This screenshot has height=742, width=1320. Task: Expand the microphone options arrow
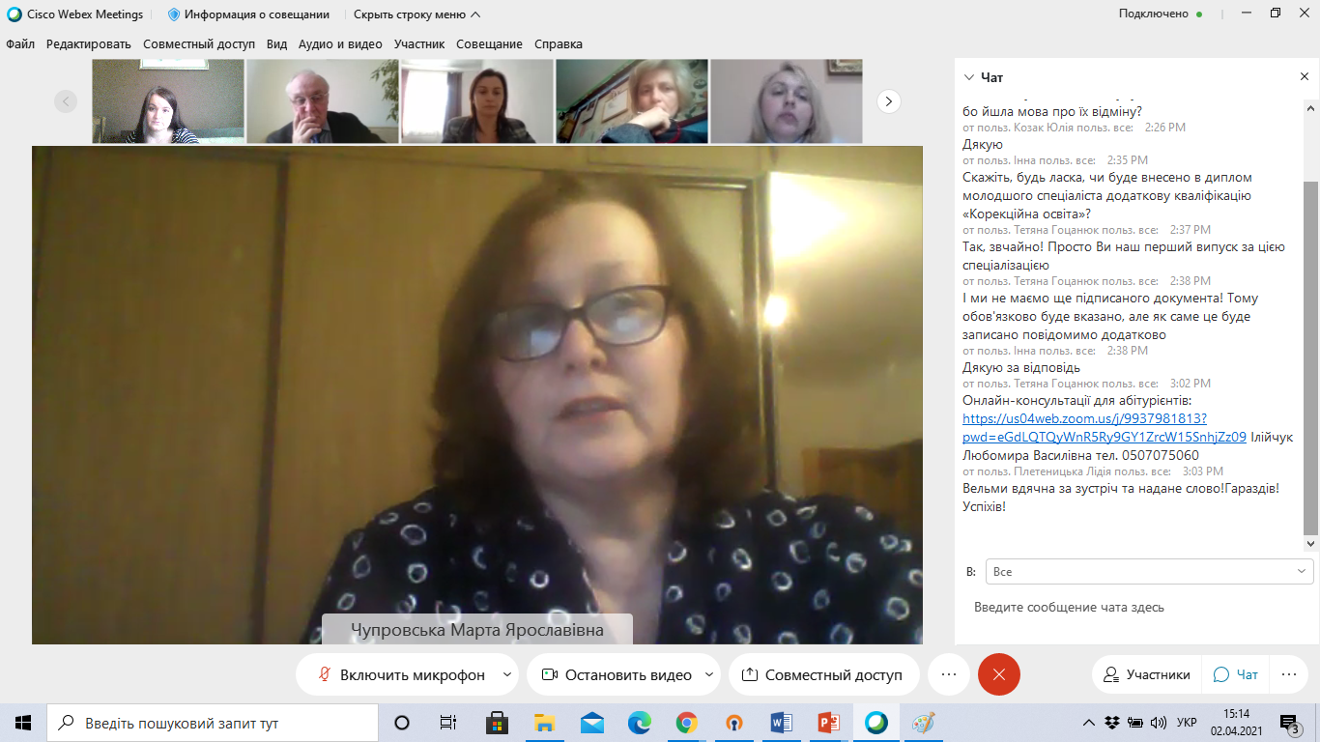point(507,674)
